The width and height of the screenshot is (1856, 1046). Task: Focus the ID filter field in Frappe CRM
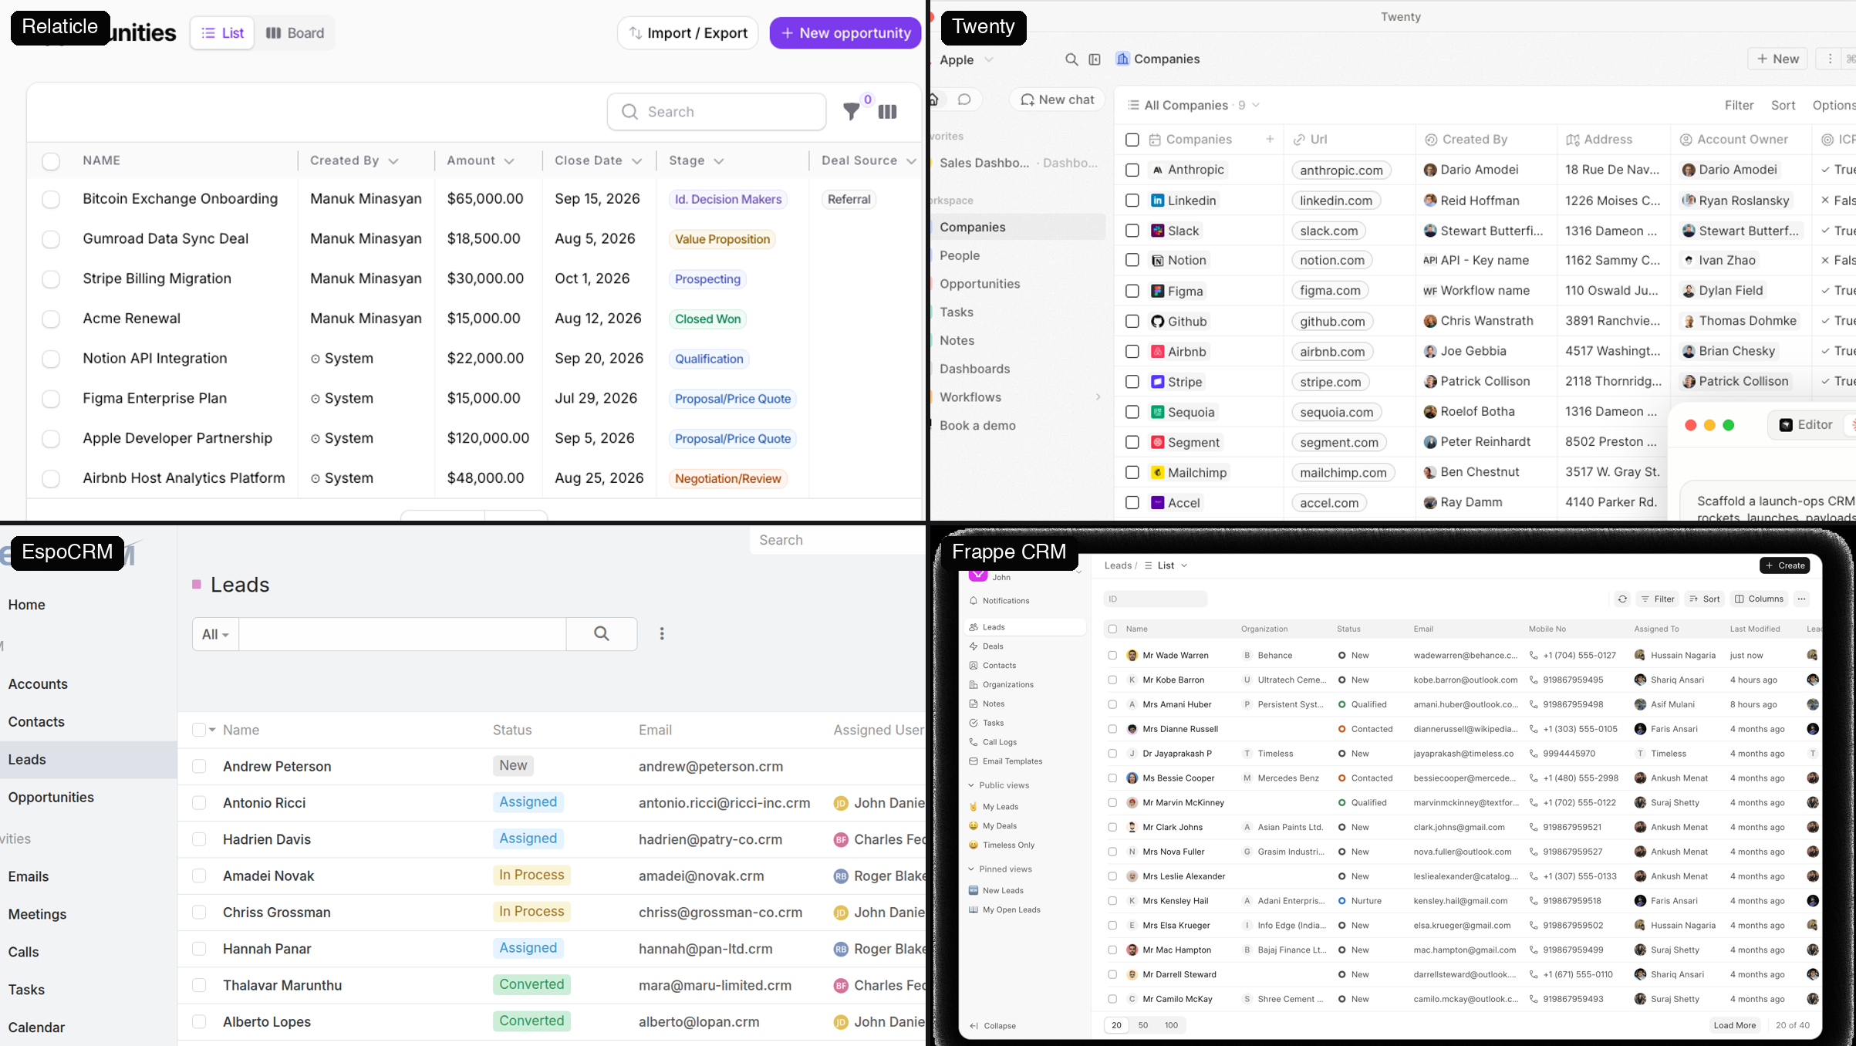point(1155,599)
